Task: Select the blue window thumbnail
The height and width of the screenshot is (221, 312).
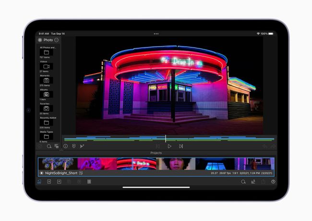Action: tap(215, 164)
